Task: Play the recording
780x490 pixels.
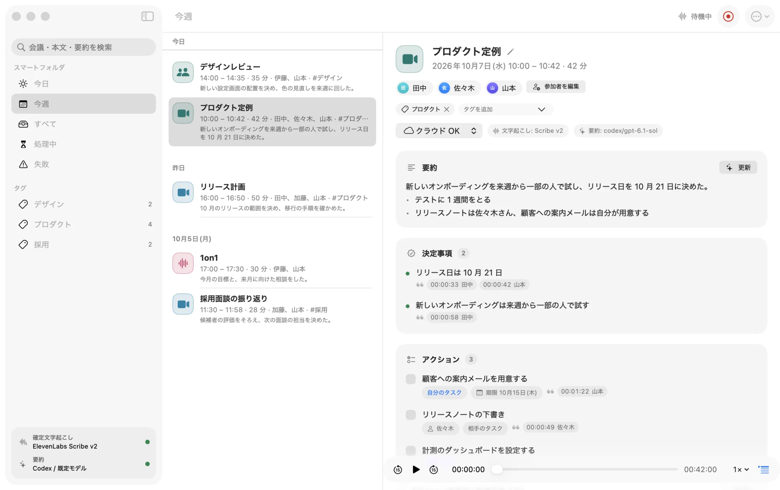Action: [x=416, y=470]
